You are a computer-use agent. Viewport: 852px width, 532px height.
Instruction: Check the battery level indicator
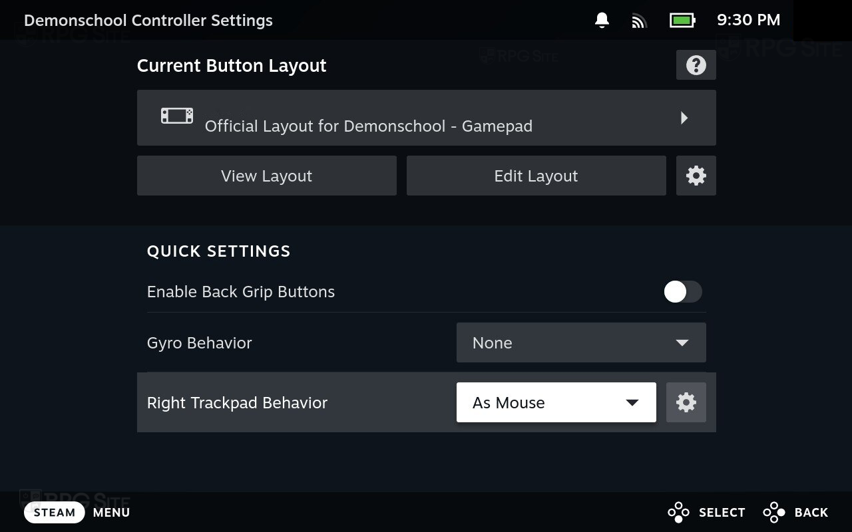[x=682, y=21]
